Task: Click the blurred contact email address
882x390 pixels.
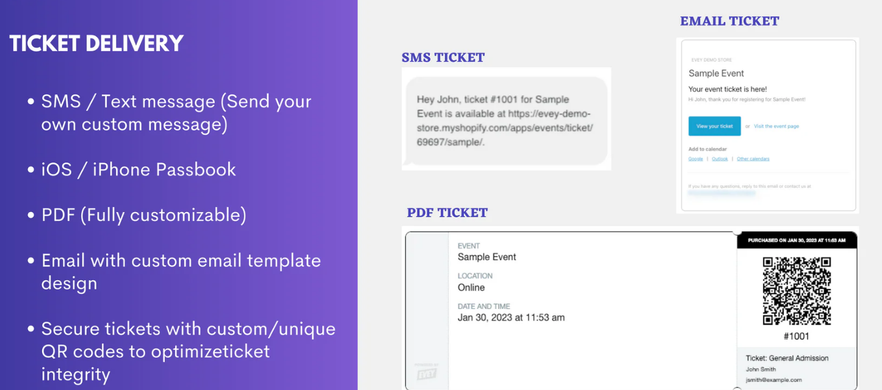Action: [721, 193]
